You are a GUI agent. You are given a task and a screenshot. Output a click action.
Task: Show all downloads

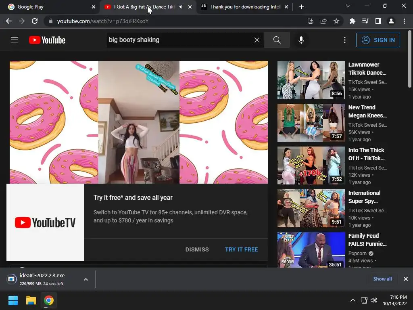pyautogui.click(x=382, y=279)
